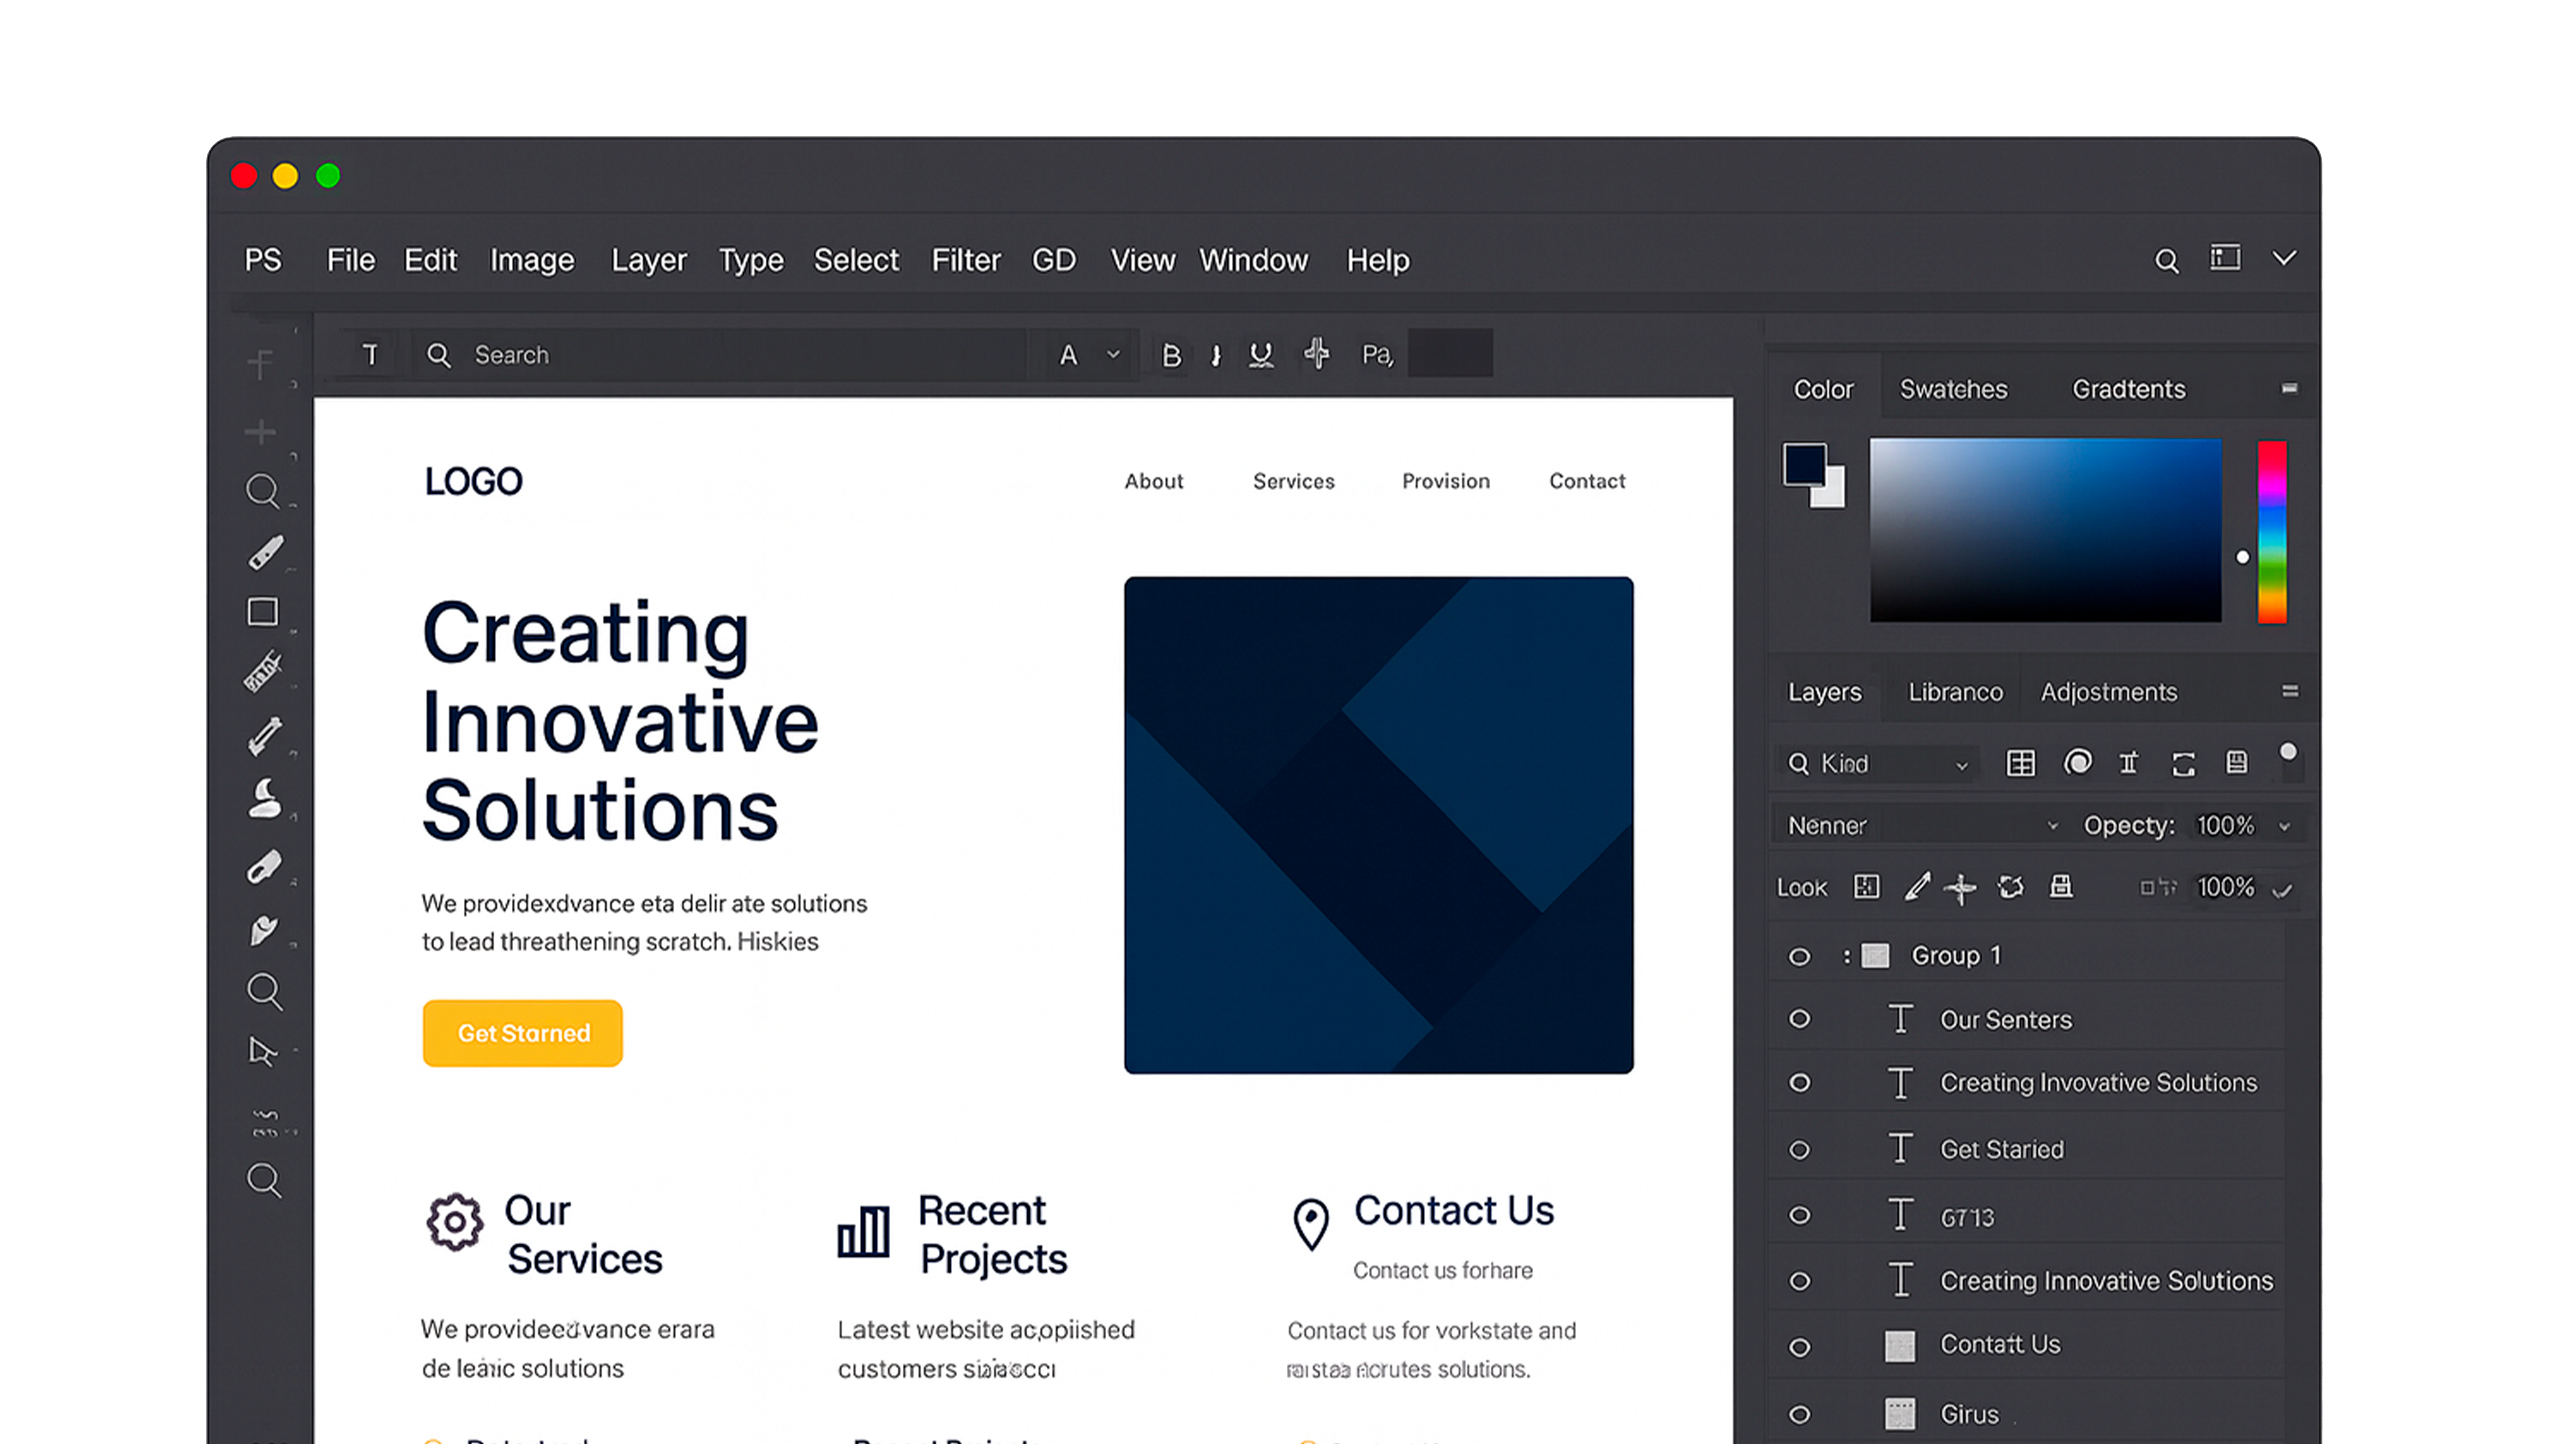
Task: Click the Underline formatting icon
Action: (x=1261, y=355)
